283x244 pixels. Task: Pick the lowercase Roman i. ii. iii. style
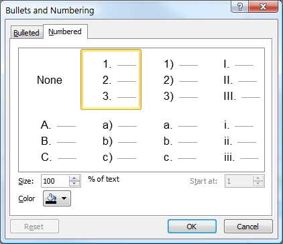coord(233,141)
